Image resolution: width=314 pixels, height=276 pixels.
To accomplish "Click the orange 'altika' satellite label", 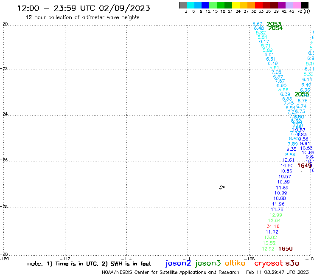I will [x=235, y=263].
